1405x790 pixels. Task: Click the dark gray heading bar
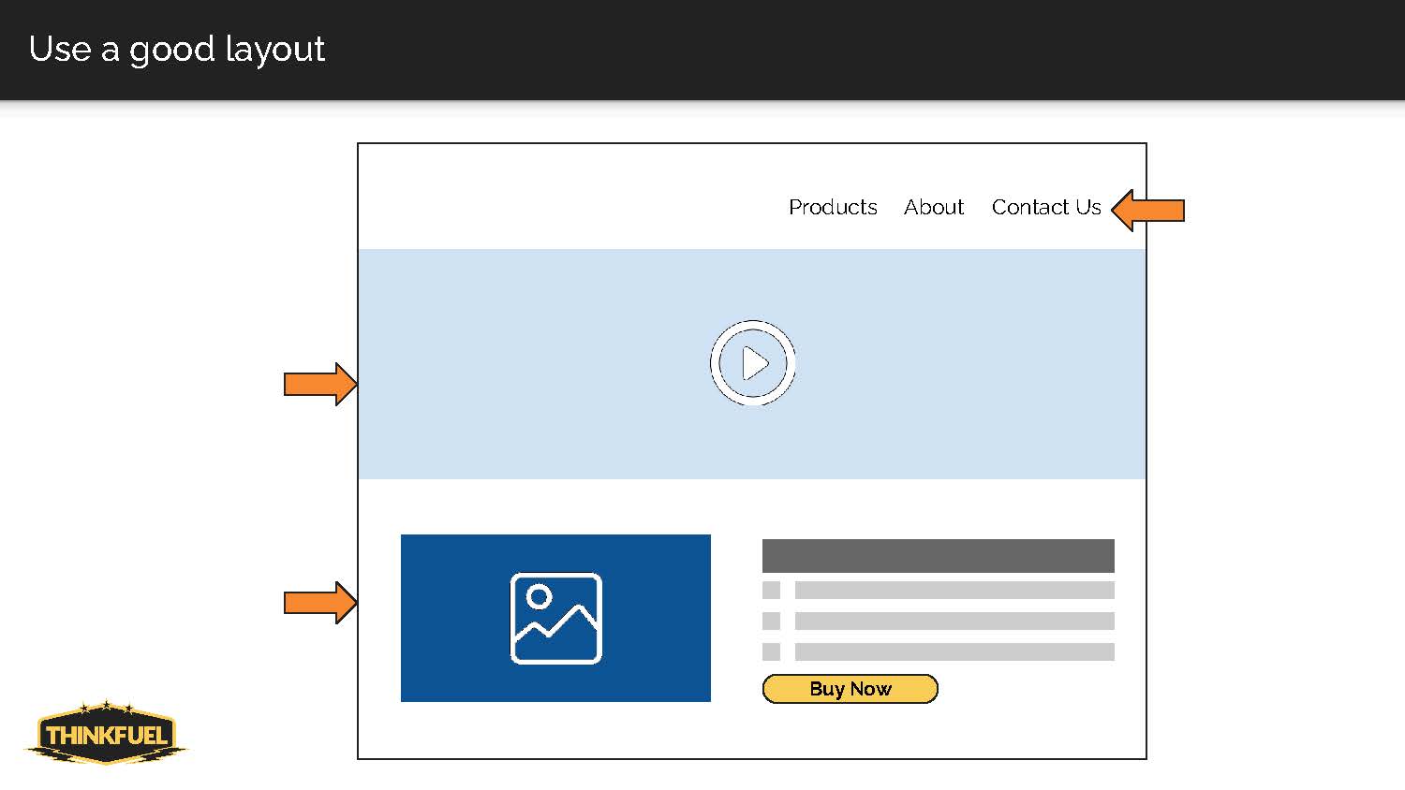[938, 556]
